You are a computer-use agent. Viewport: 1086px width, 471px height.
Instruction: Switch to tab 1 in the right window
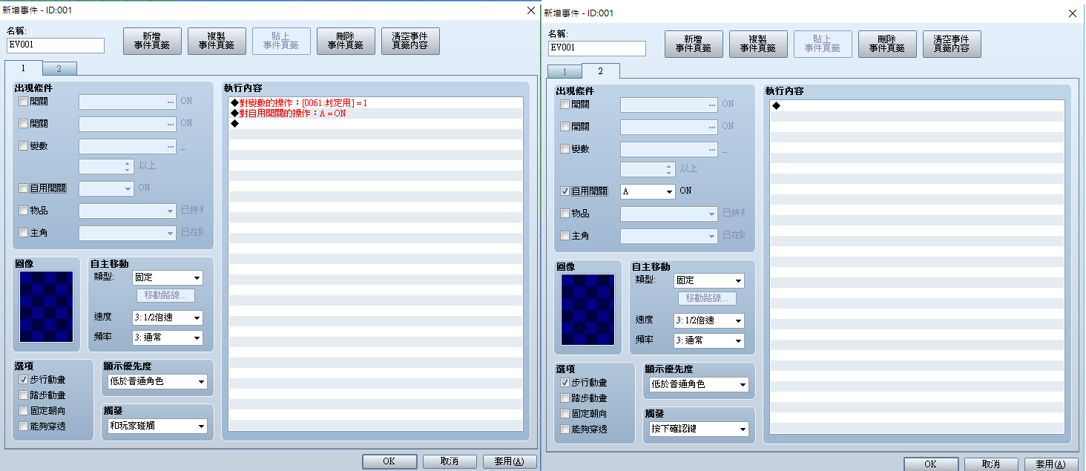pyautogui.click(x=565, y=72)
